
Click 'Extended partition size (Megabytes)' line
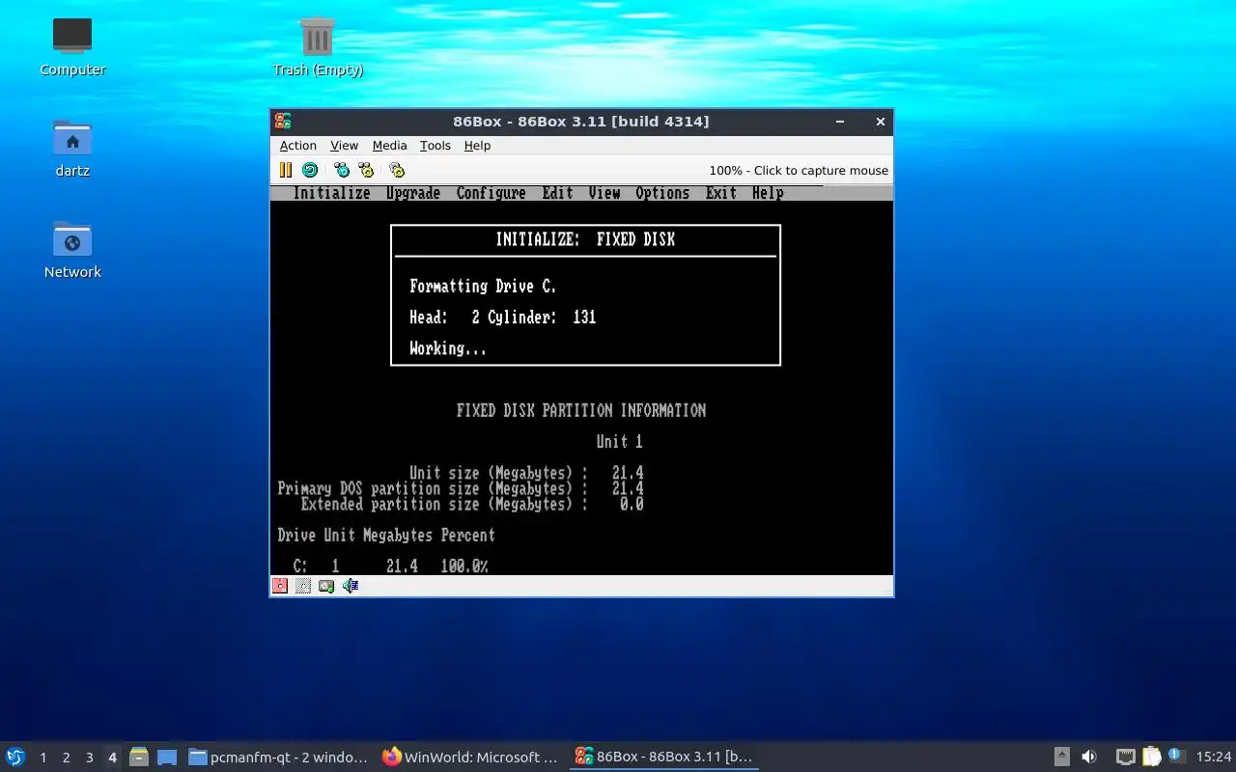tap(472, 504)
